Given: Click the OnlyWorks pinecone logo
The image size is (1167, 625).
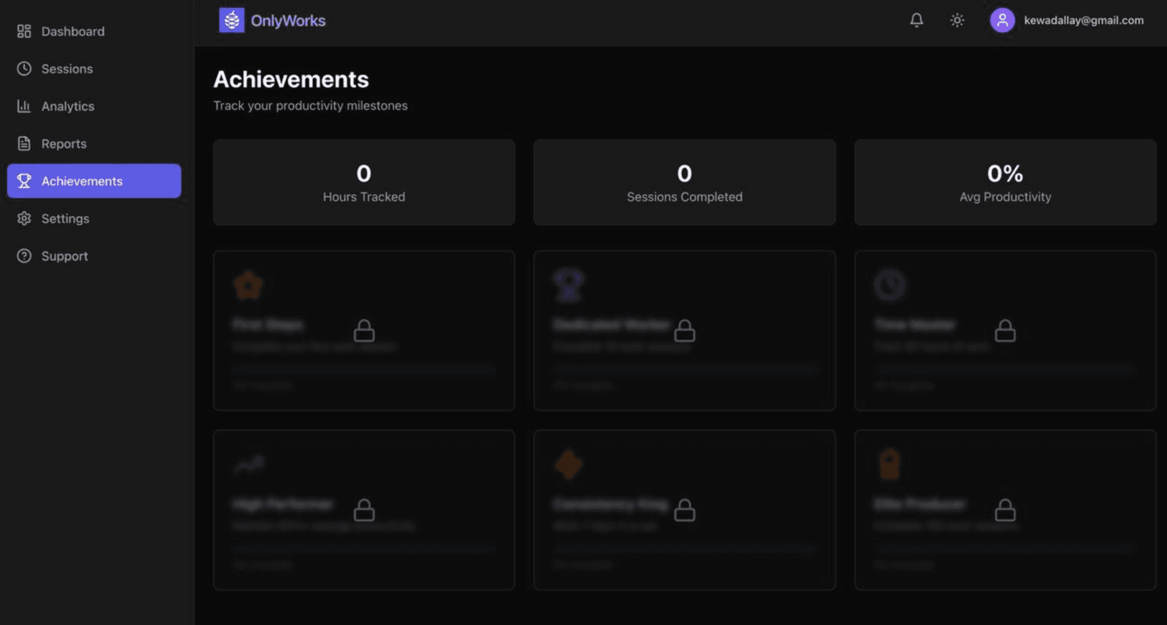Looking at the screenshot, I should click(231, 20).
